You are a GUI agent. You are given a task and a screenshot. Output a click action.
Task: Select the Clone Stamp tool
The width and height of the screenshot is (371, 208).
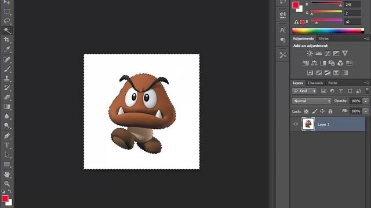pos(6,79)
